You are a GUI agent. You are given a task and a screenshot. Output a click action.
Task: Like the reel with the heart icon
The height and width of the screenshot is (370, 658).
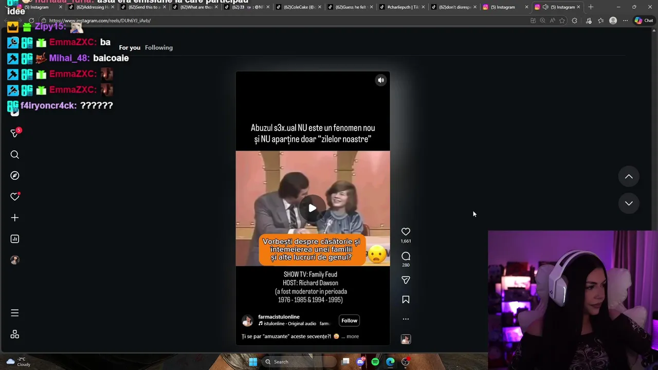406,232
